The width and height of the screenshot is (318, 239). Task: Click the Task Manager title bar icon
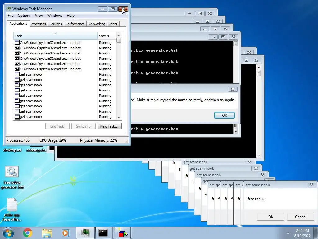coord(8,9)
